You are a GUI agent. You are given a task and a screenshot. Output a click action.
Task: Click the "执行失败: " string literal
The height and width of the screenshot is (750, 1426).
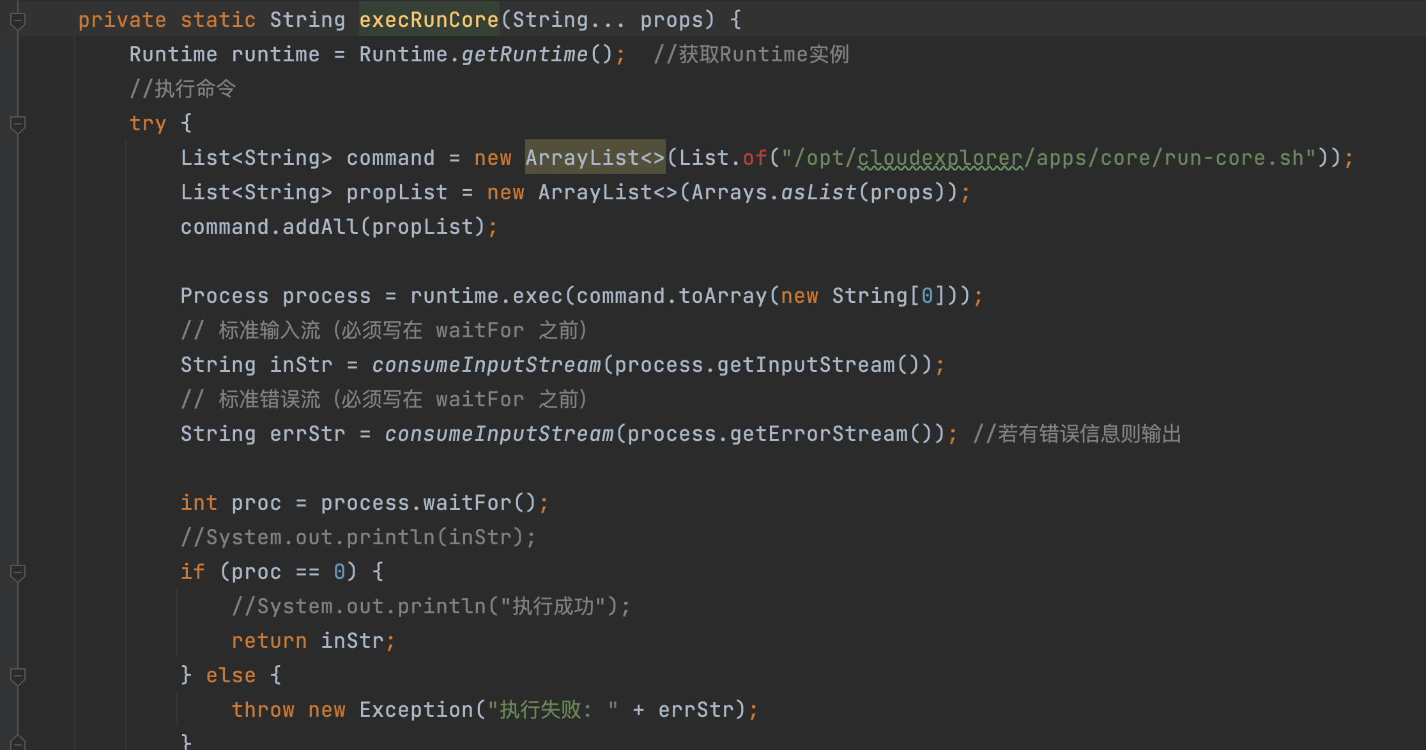(553, 710)
